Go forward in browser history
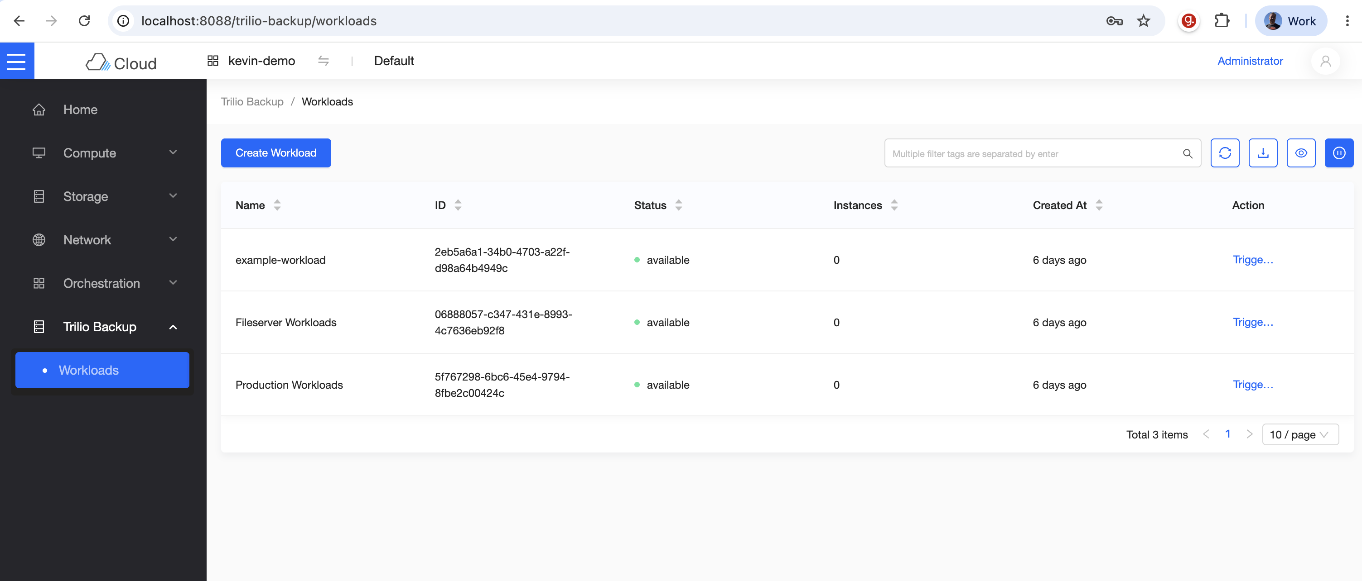The height and width of the screenshot is (581, 1362). point(51,21)
